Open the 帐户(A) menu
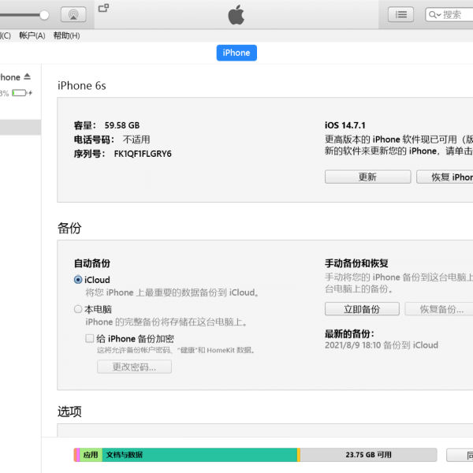This screenshot has height=473, width=473. 32,35
